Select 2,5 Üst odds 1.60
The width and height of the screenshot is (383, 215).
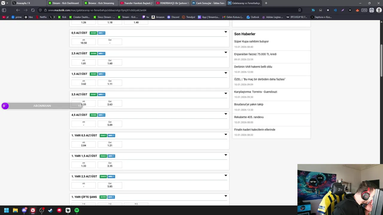110,62
